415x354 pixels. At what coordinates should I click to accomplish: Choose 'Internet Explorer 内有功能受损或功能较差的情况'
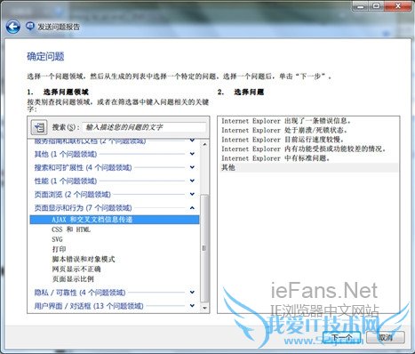point(308,149)
